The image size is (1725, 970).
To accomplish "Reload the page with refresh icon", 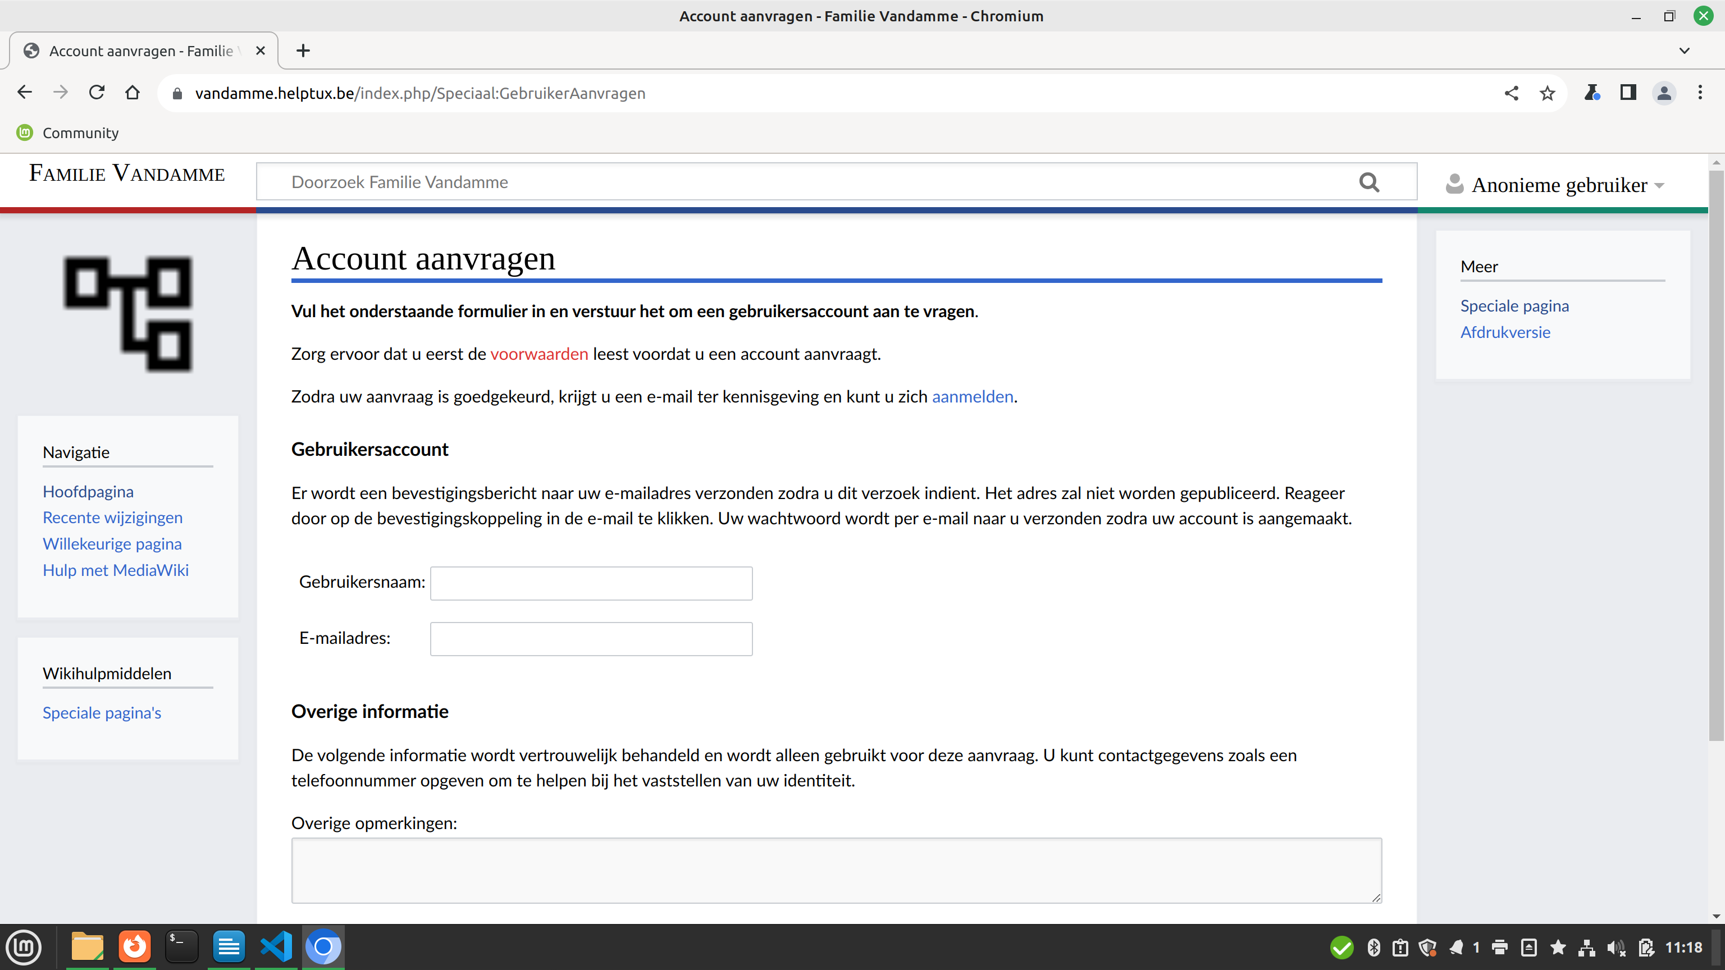I will pos(97,93).
